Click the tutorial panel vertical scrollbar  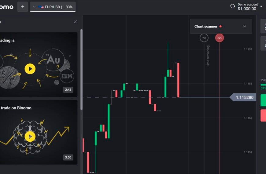pyautogui.click(x=81, y=70)
